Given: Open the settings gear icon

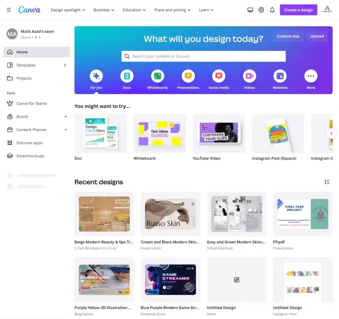Looking at the screenshot, I should coord(261,10).
